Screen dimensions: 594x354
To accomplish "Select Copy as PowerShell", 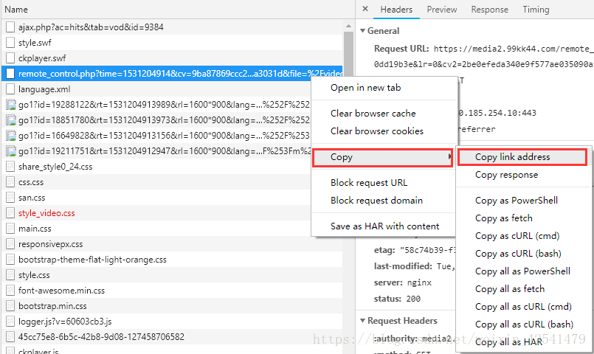I will pyautogui.click(x=522, y=201).
